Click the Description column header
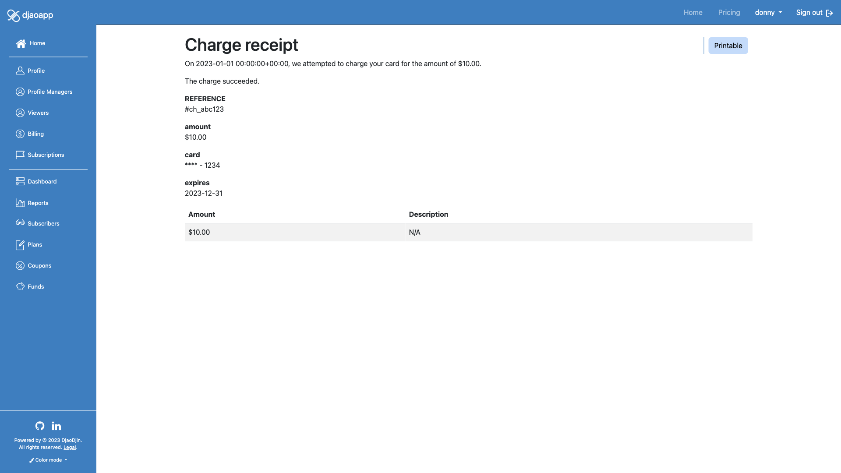This screenshot has width=841, height=473. point(428,214)
